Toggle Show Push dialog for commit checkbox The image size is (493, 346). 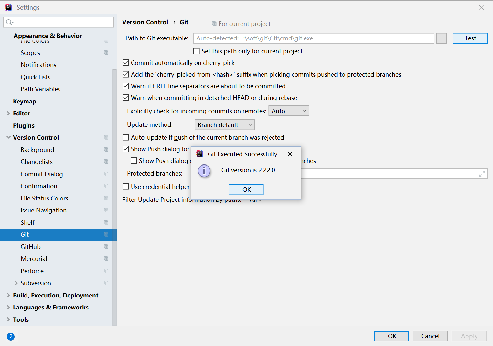point(126,149)
